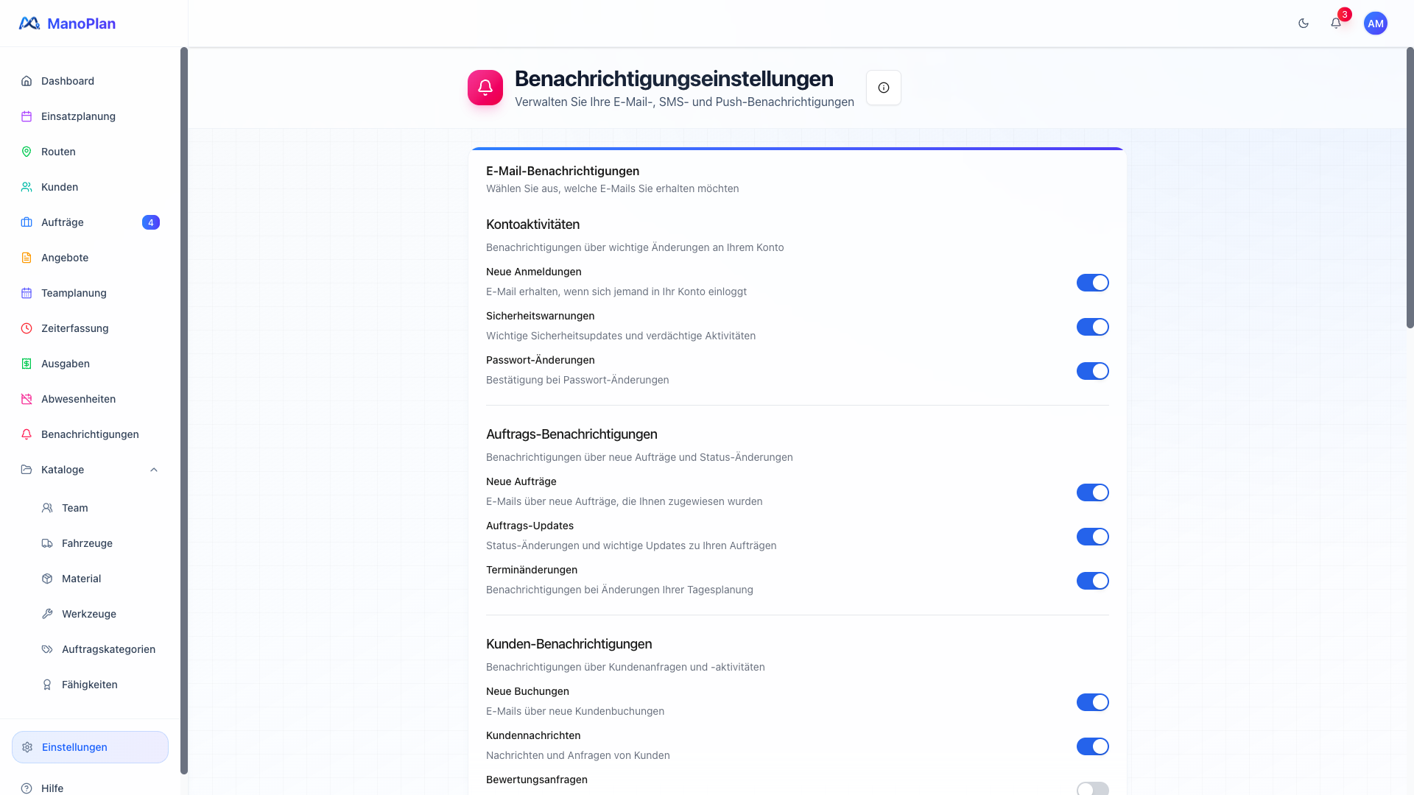The image size is (1414, 795).
Task: Click the info icon beside page title
Action: coord(884,88)
